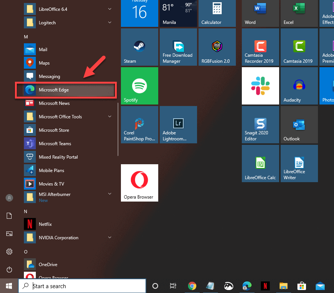Open the Free Download Manager tile
The image size is (334, 293).
tap(178, 47)
